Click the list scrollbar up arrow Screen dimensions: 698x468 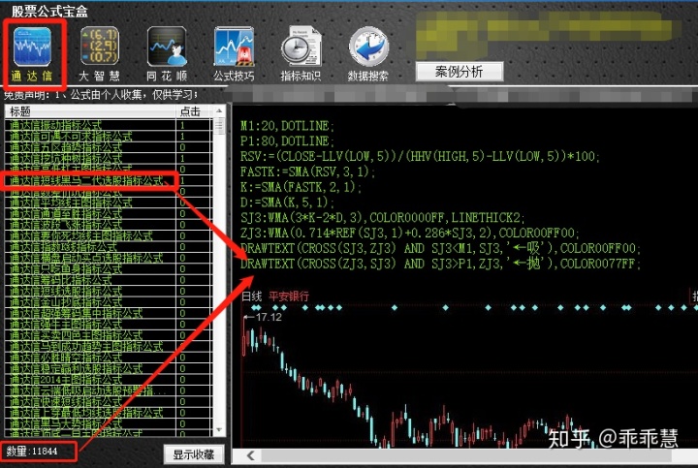point(219,111)
